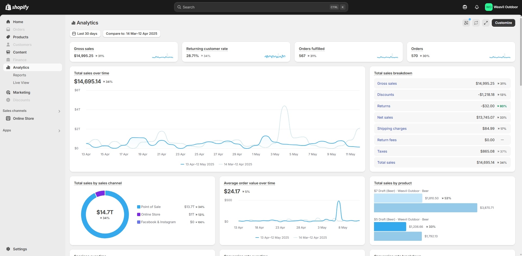Open Products in the sidebar
The image size is (522, 256).
[21, 37]
